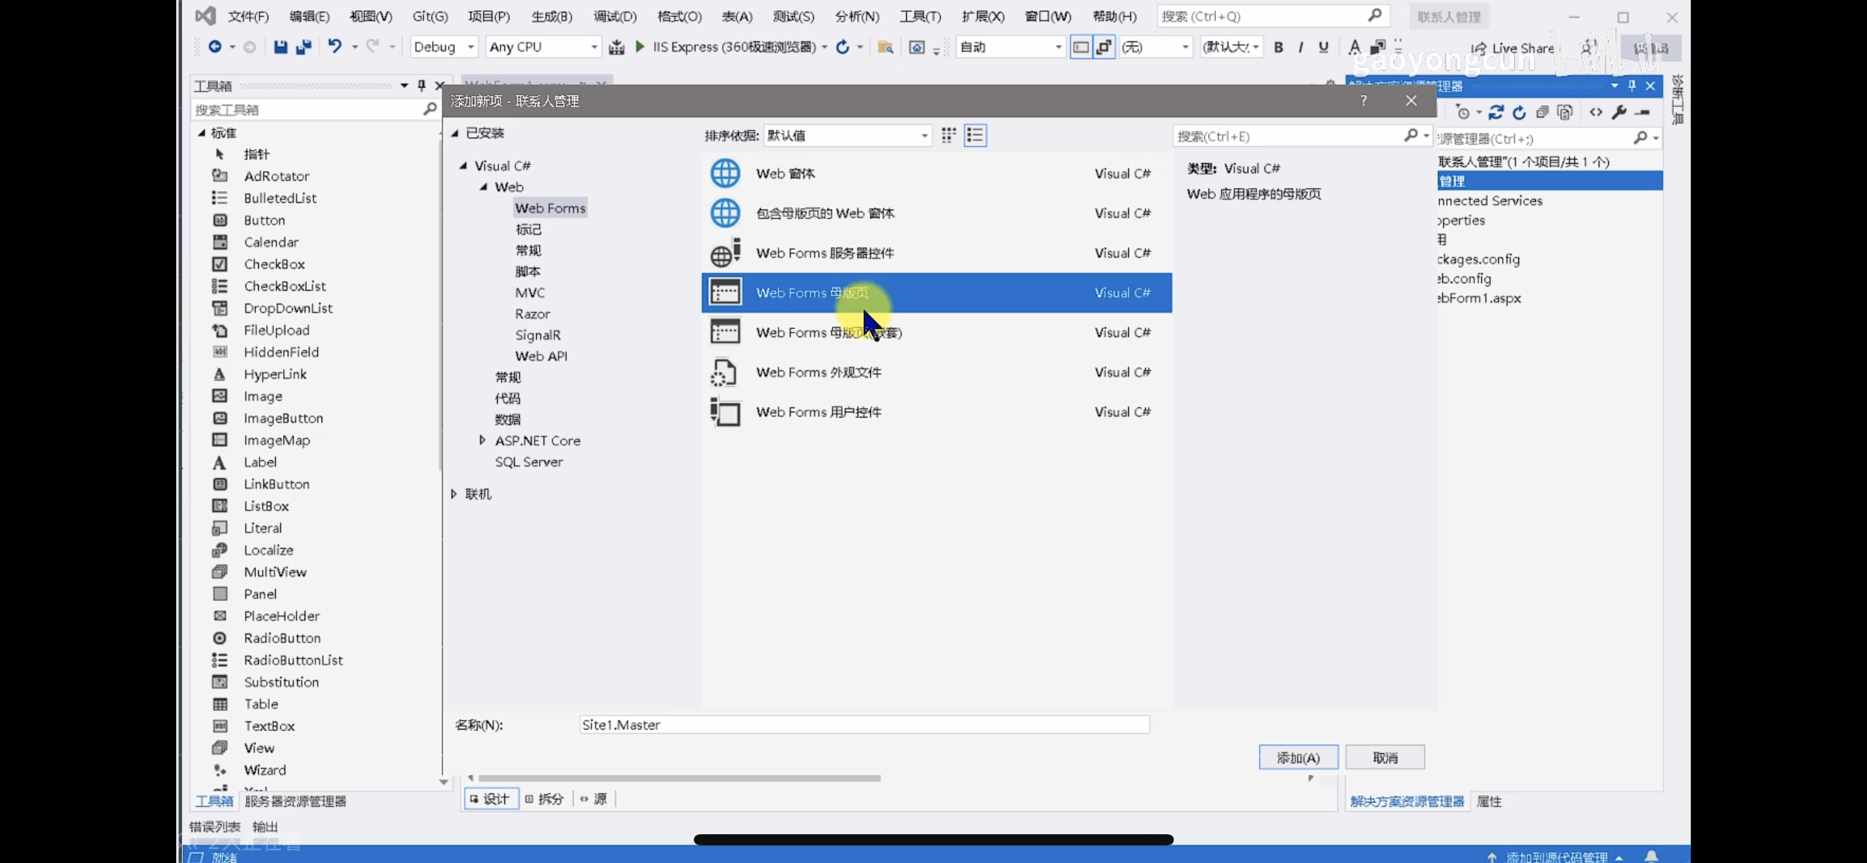
Task: Start IIS Express with green play icon
Action: pos(640,46)
